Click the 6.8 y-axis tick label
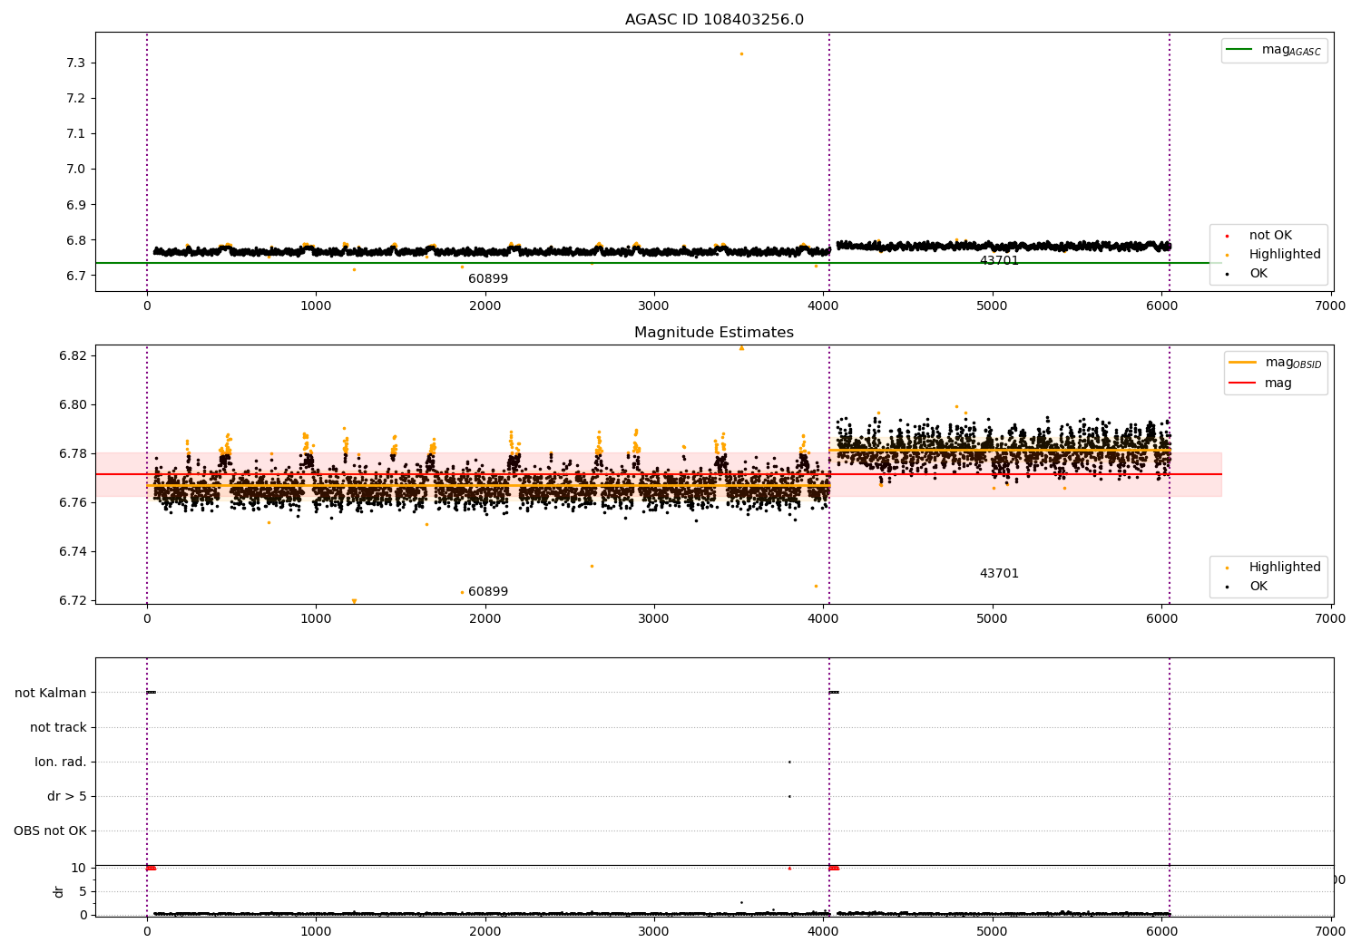The width and height of the screenshot is (1361, 952). (76, 240)
